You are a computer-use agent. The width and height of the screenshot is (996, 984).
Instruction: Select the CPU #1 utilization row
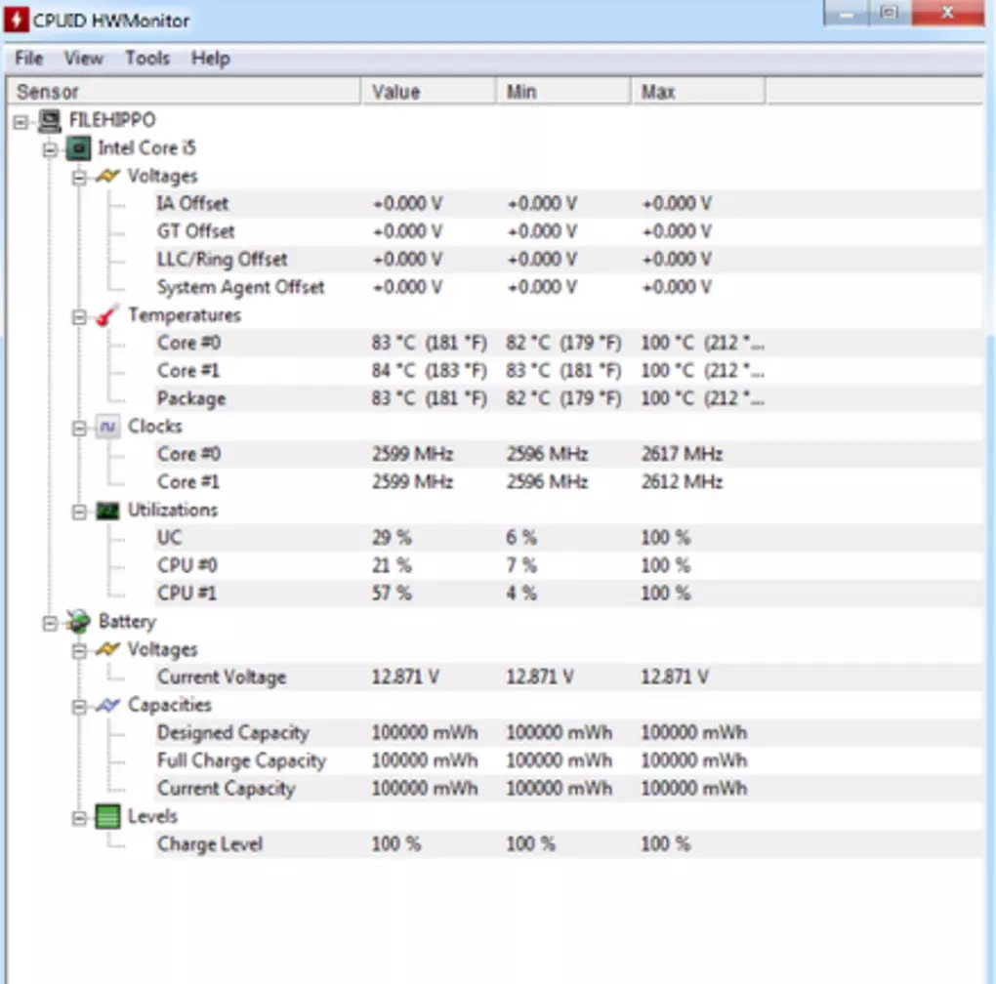point(568,594)
